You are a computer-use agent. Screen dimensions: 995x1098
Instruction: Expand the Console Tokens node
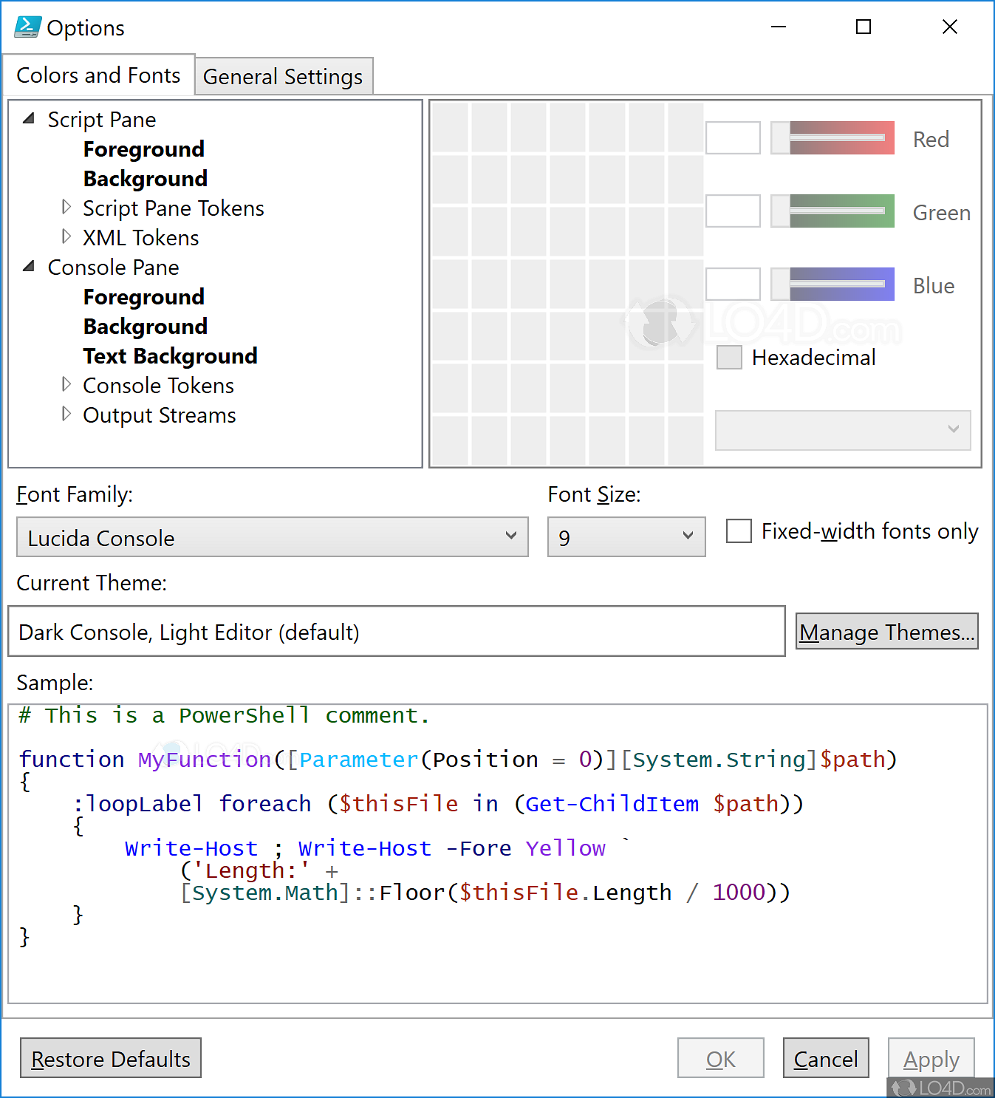pyautogui.click(x=66, y=384)
